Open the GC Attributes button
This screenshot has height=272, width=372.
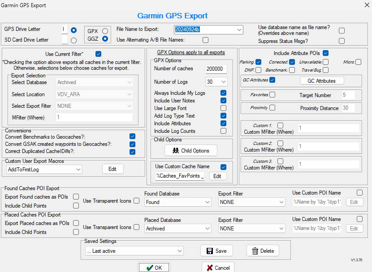(321, 81)
